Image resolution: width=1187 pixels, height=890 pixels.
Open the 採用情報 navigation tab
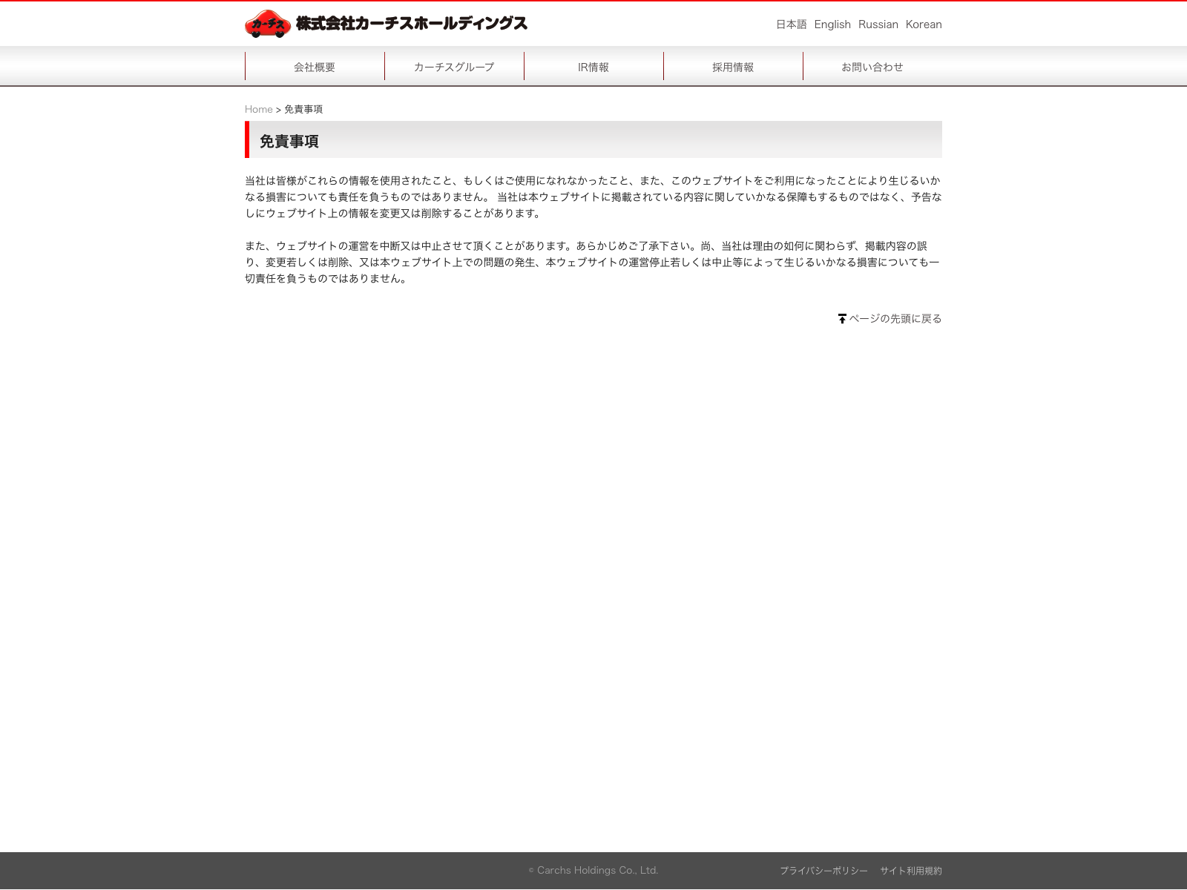tap(733, 67)
